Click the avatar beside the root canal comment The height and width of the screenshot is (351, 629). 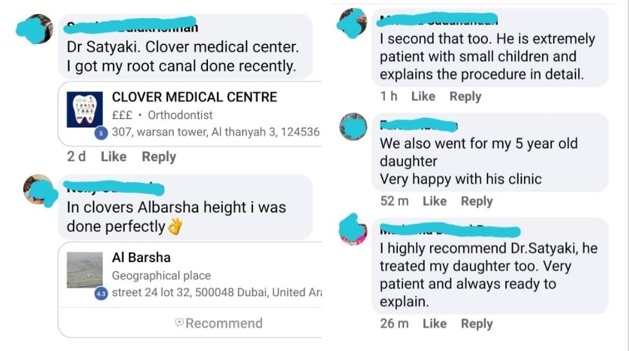click(x=37, y=29)
